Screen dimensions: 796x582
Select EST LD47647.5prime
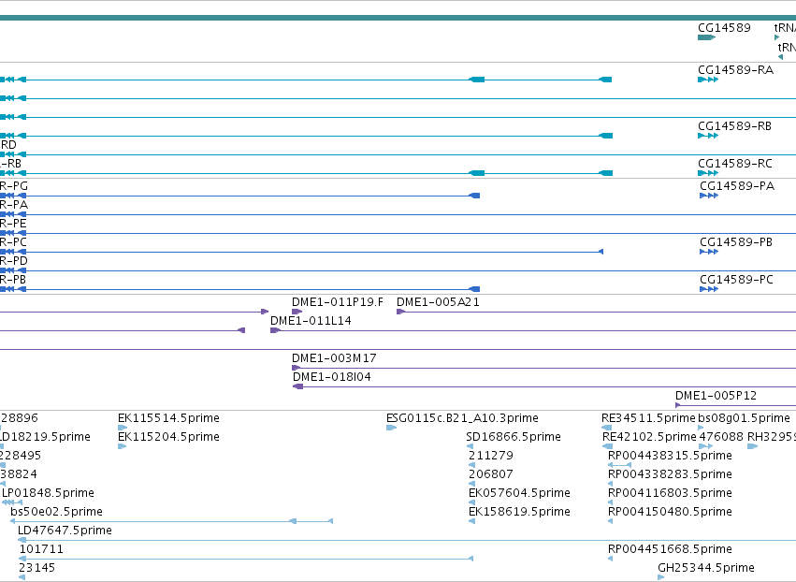click(65, 531)
